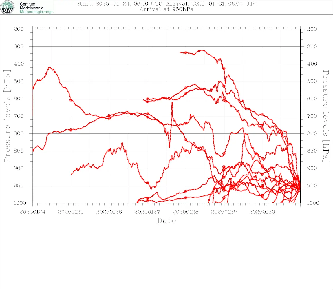Click the 20250126 date label

pyautogui.click(x=109, y=212)
